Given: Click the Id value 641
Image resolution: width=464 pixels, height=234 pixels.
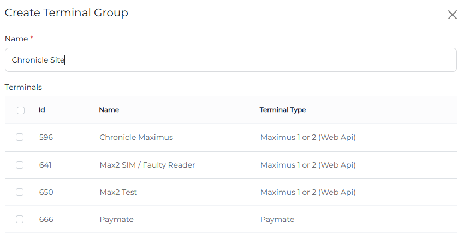Looking at the screenshot, I should pyautogui.click(x=45, y=165).
